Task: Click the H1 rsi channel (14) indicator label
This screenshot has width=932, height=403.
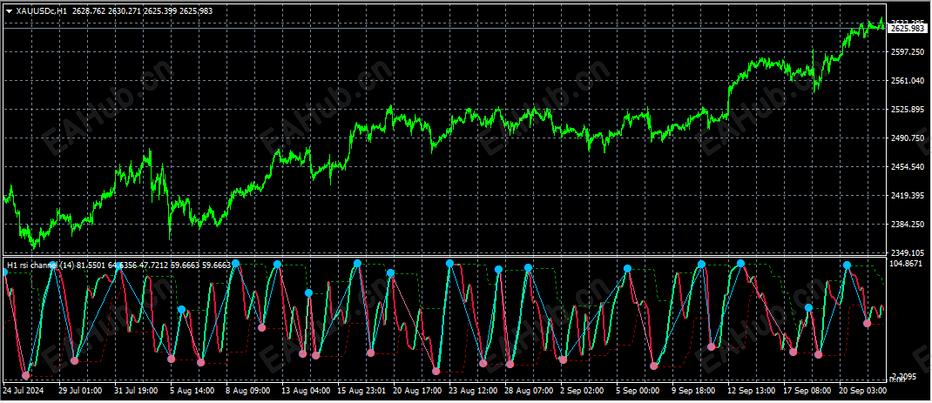Action: point(40,265)
